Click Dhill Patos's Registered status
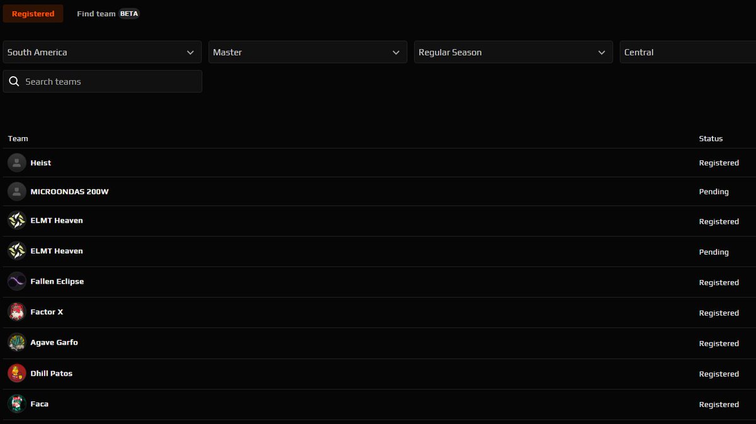756x424 pixels. point(719,374)
